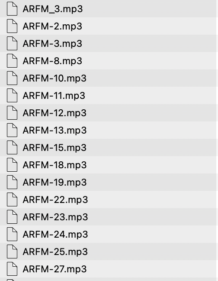
Task: Select the ARFM-3.mp3 file name
Action: tap(52, 44)
